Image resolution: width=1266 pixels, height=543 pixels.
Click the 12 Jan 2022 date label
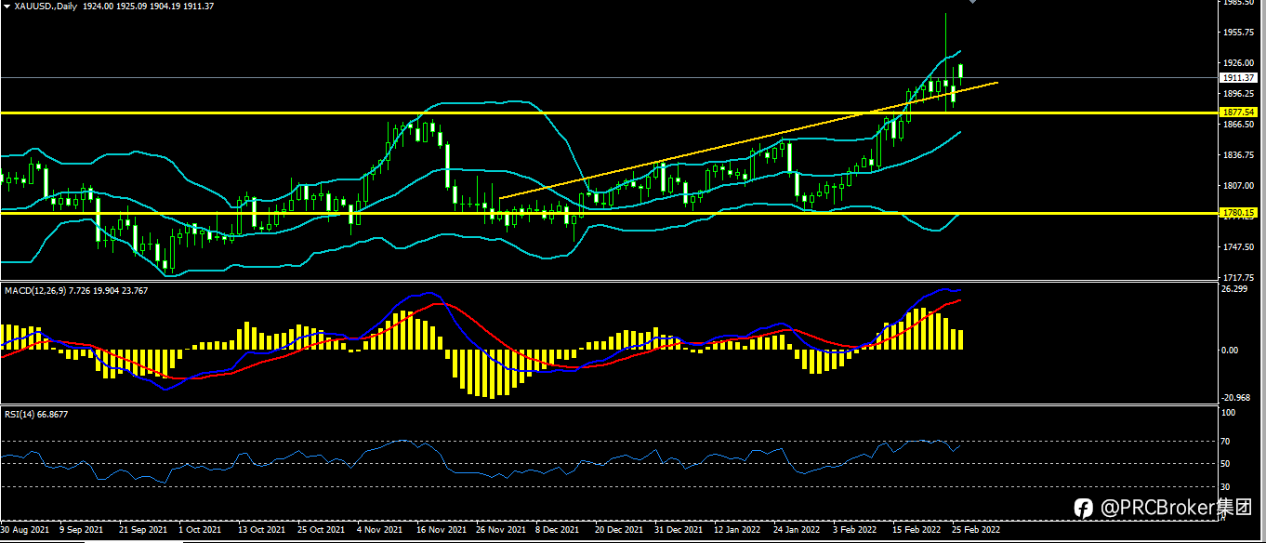738,530
